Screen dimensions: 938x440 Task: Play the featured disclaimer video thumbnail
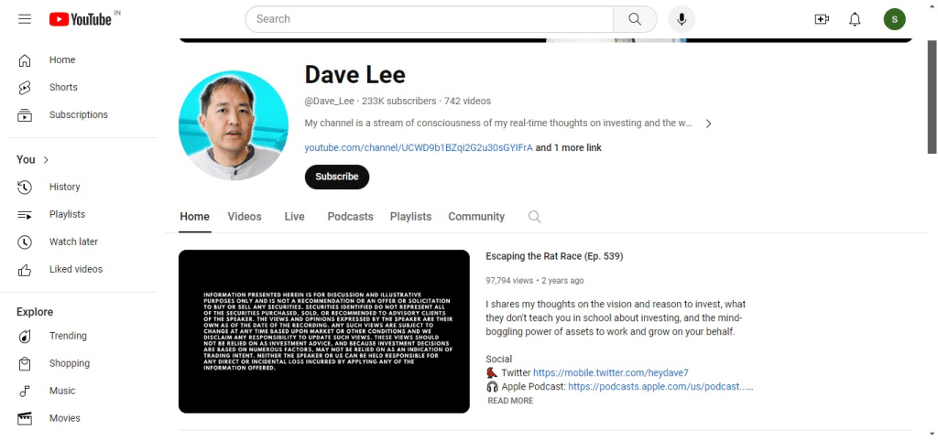(323, 331)
